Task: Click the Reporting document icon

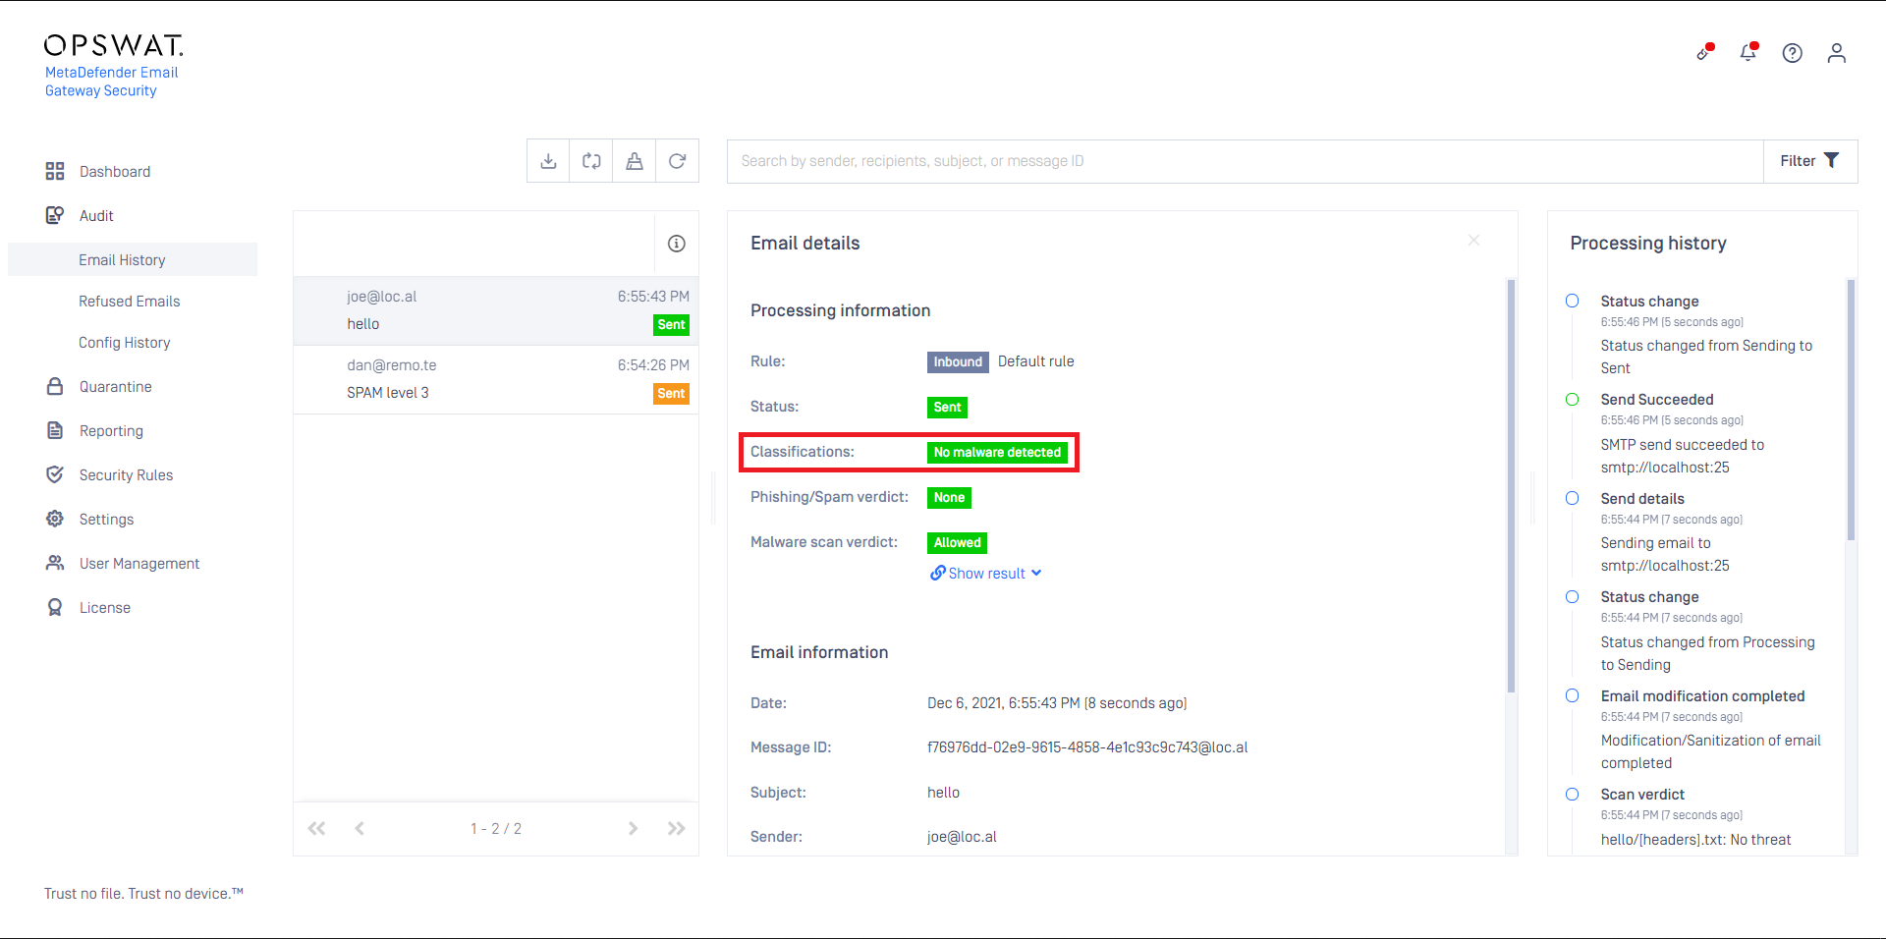Action: (55, 430)
